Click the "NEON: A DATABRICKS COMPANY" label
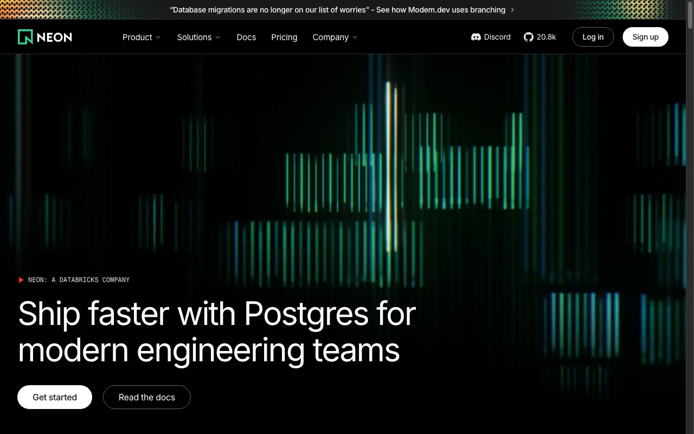The width and height of the screenshot is (694, 434). pyautogui.click(x=79, y=280)
